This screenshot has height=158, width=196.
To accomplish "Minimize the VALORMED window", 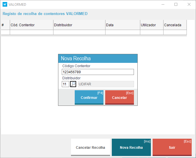I will (163, 4).
